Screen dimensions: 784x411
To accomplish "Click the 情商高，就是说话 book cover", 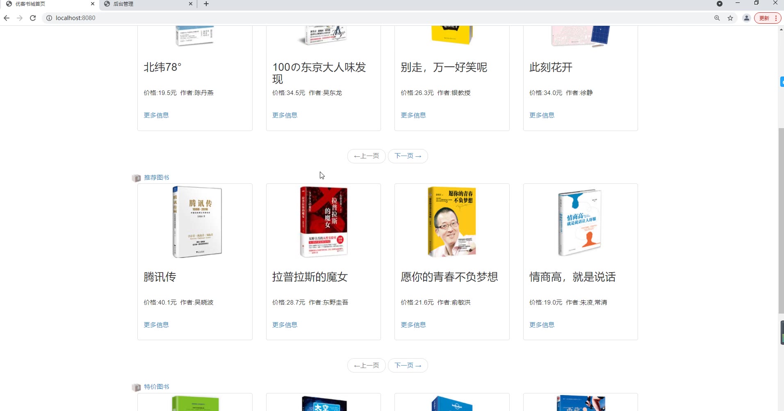I will [x=580, y=222].
